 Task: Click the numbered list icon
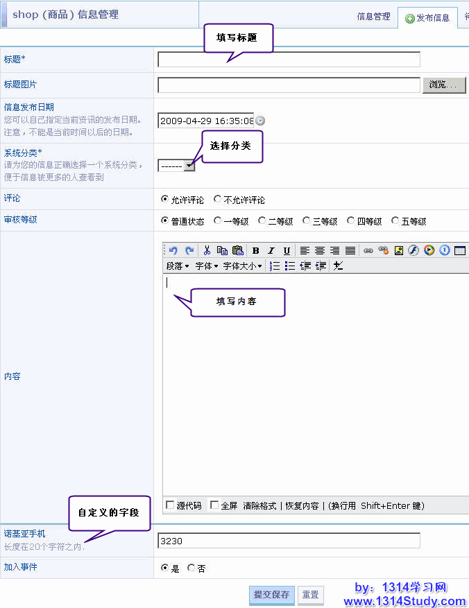(275, 266)
